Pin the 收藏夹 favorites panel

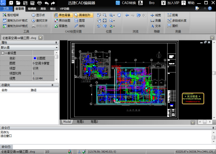pos(52,85)
